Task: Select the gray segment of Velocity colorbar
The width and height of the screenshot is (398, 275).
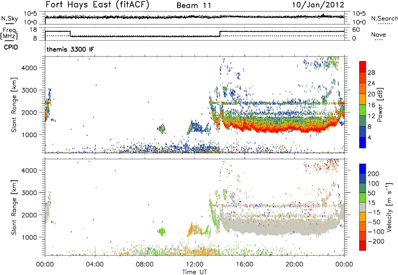Action: click(363, 207)
